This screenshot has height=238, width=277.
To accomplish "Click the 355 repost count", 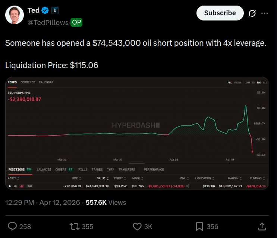I will 87,226.
